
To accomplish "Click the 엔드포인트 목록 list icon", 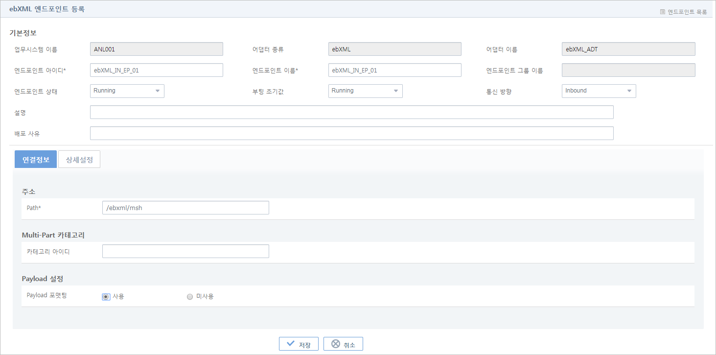I will click(x=663, y=12).
